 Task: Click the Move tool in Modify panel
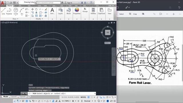(x=32, y=9)
